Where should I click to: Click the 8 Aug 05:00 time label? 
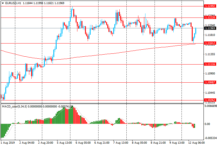click(x=139, y=143)
